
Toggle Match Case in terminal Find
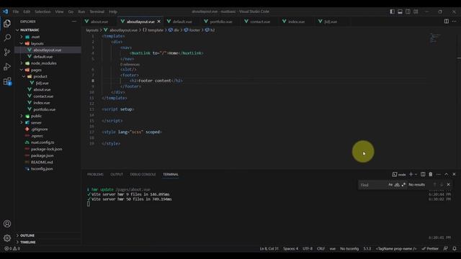coord(390,184)
